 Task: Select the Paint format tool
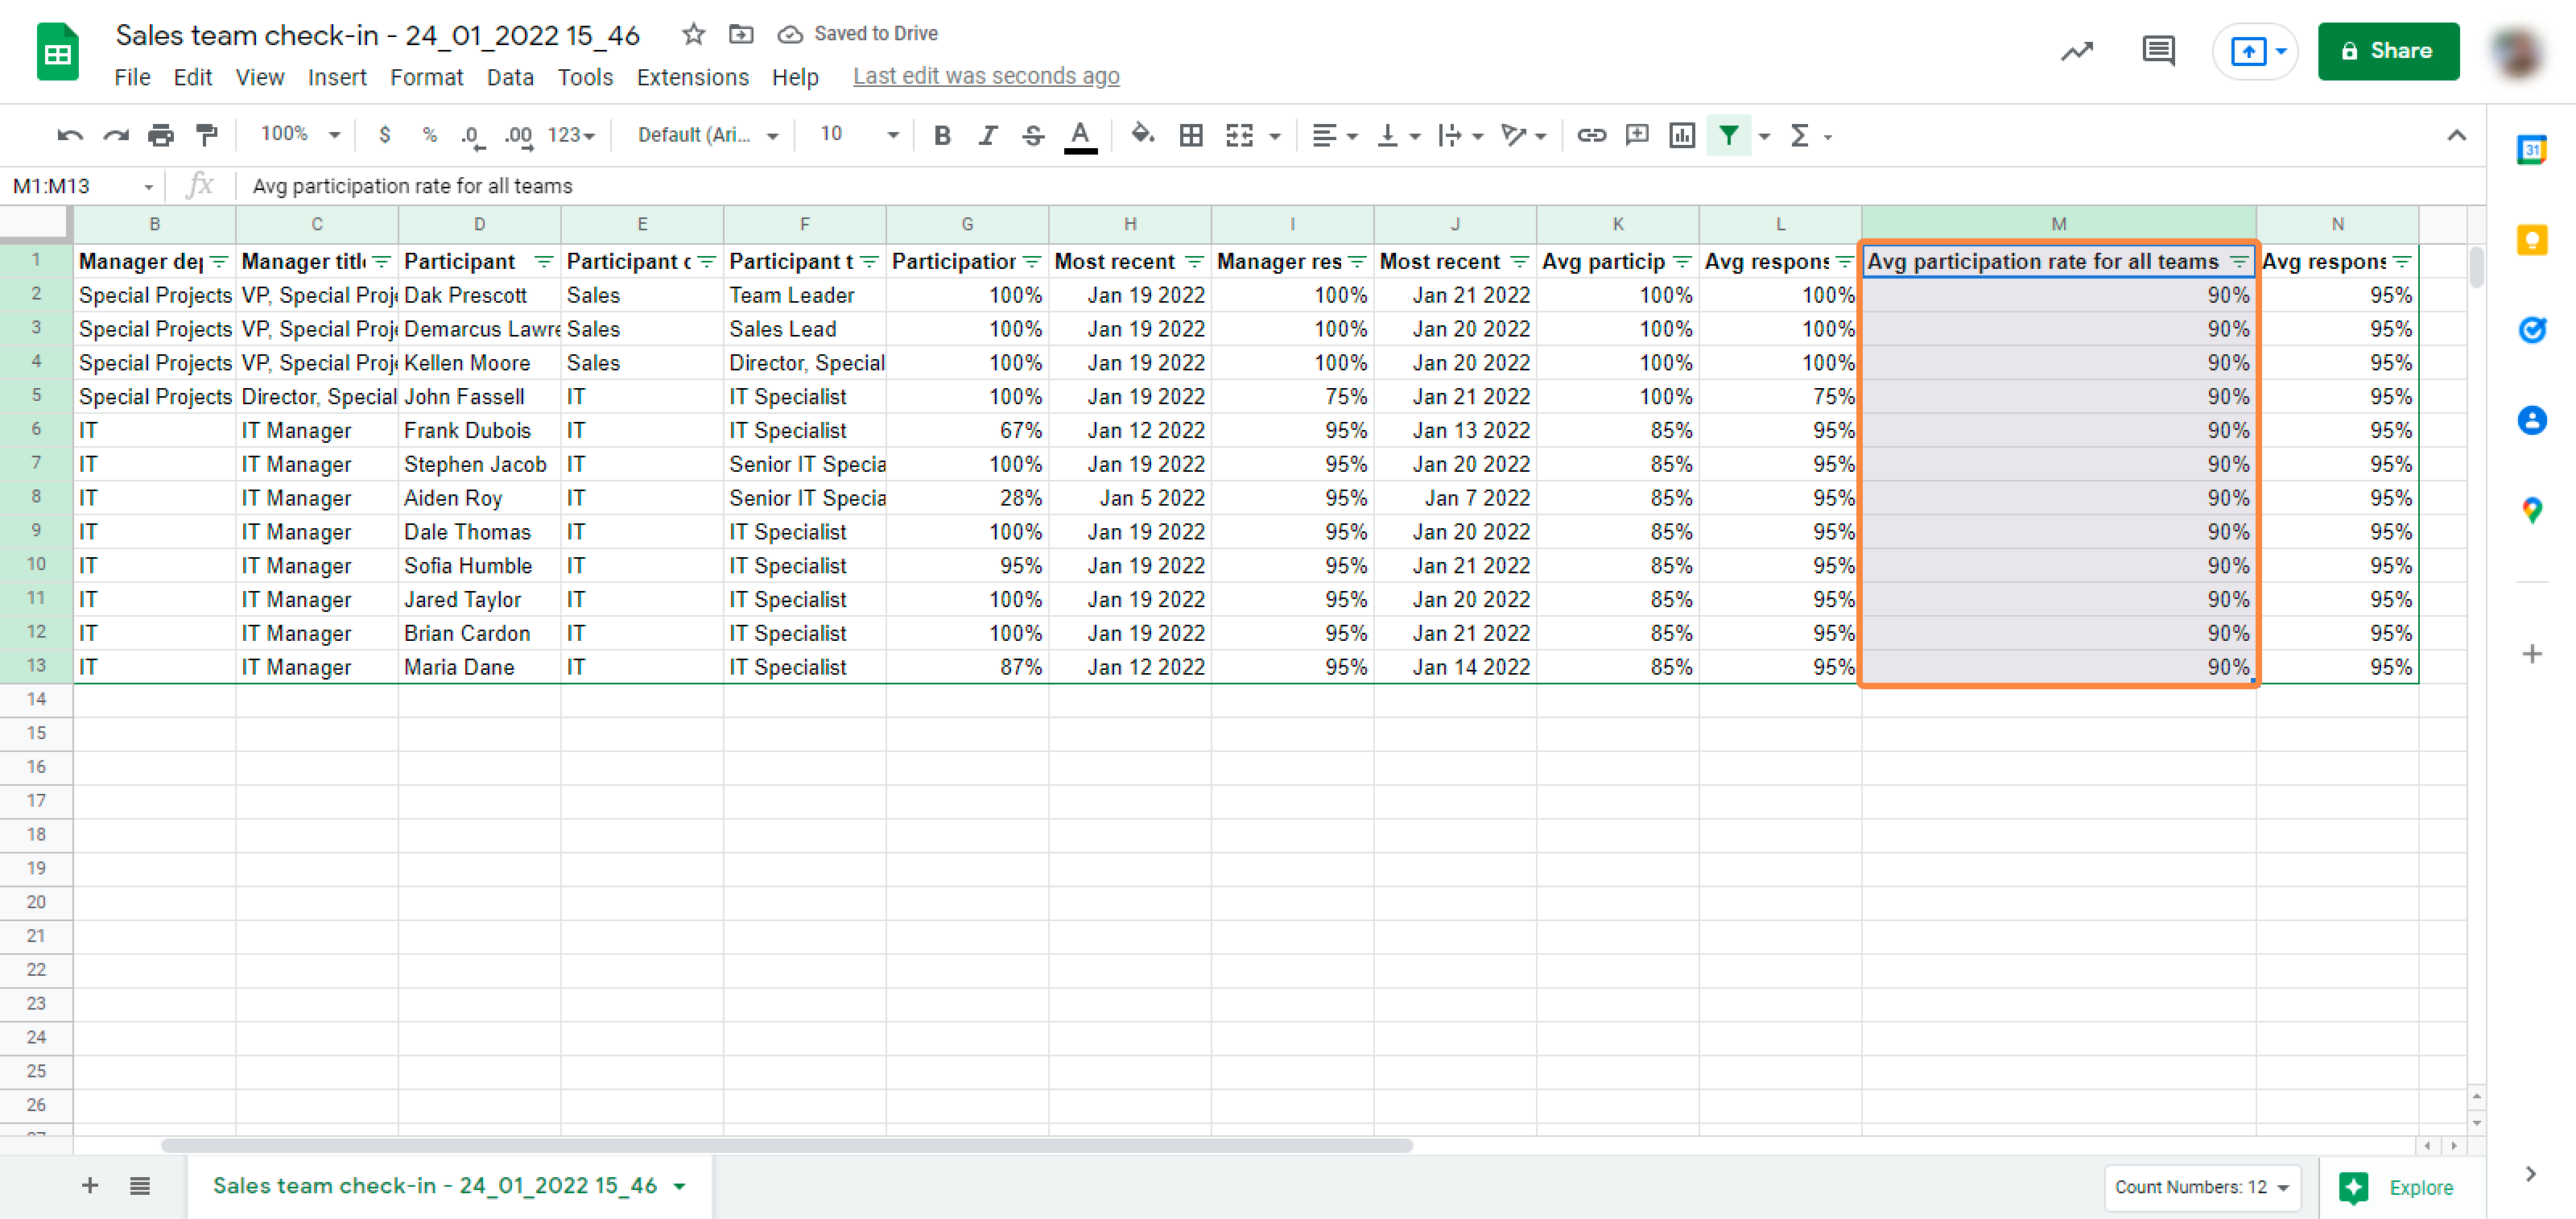click(207, 135)
